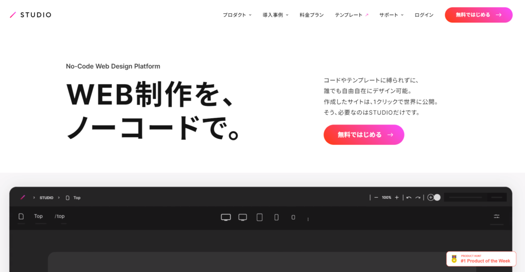Expand the サポート dropdown menu
Viewport: 525px width, 272px height.
(391, 15)
